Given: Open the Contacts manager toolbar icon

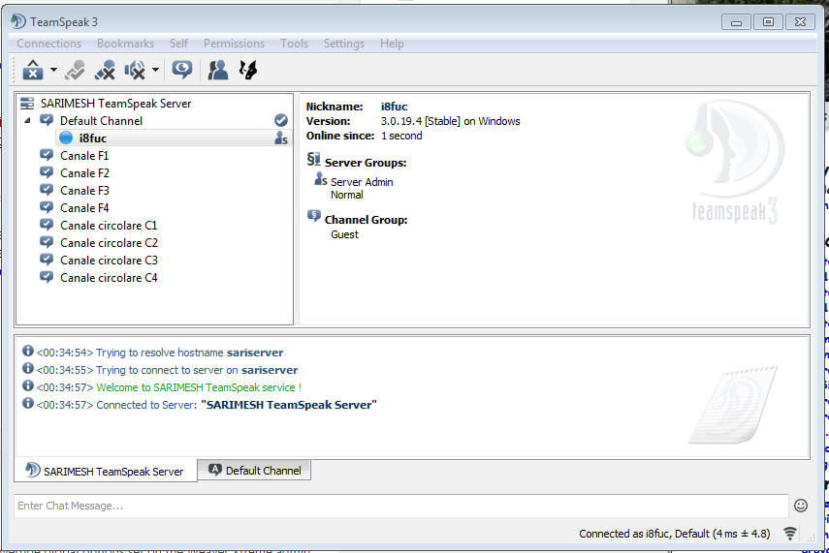Looking at the screenshot, I should tap(217, 70).
